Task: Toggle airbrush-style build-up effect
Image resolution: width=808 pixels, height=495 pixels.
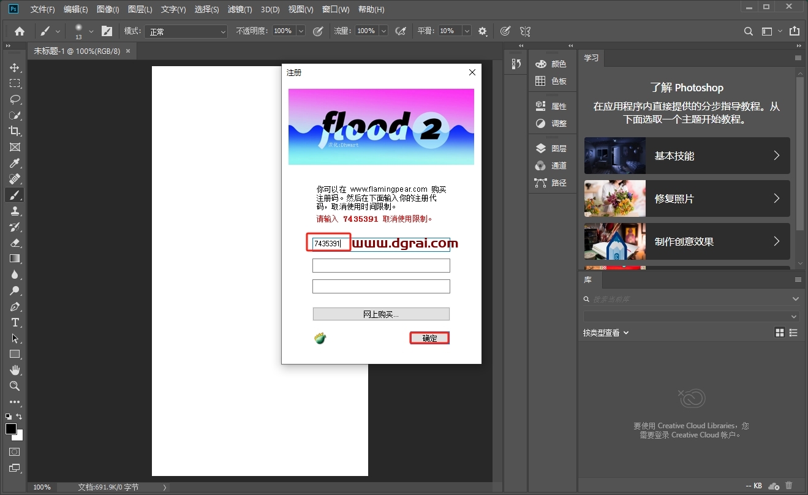Action: [x=401, y=31]
